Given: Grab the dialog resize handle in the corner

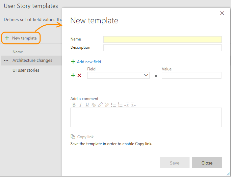Looking at the screenshot, I should [x=228, y=174].
